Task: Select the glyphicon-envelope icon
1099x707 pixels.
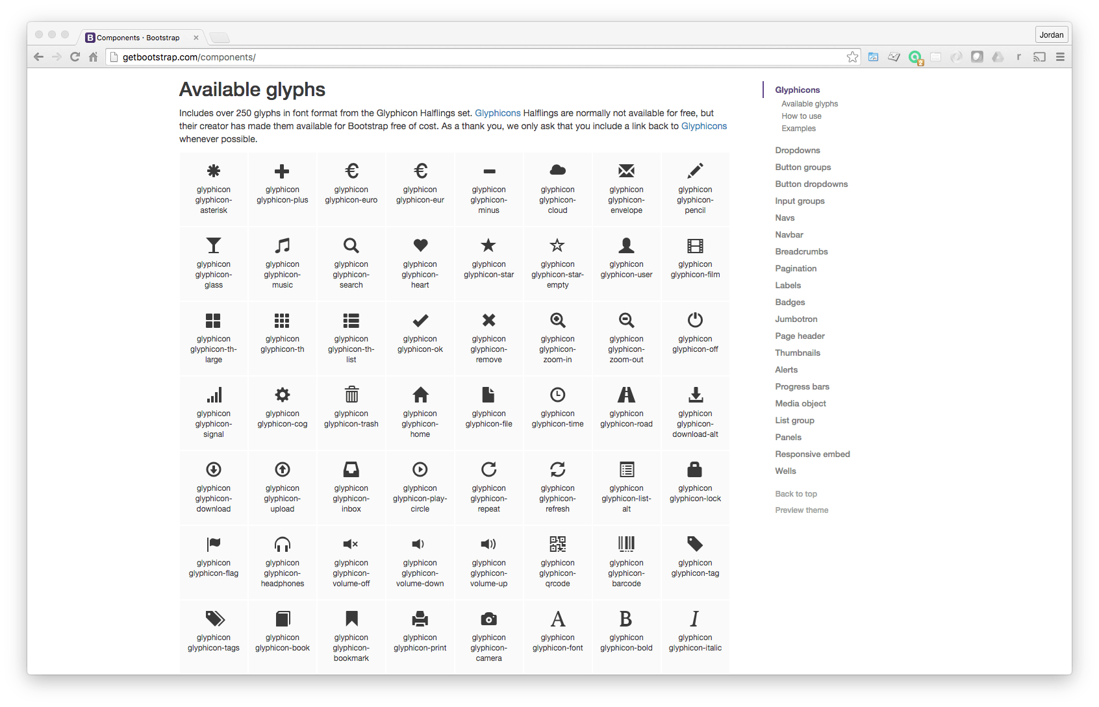Action: pos(626,170)
